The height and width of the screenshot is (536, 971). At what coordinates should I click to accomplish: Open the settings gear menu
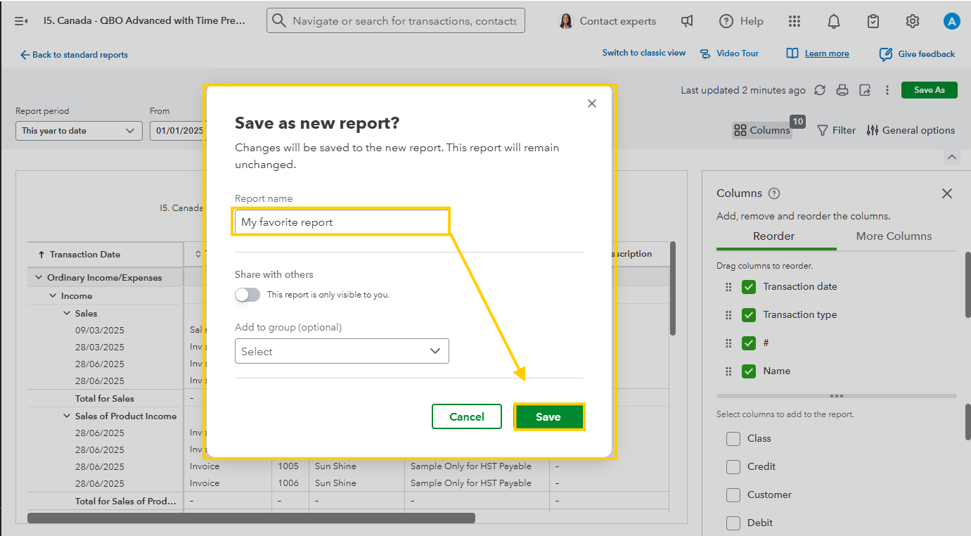click(x=912, y=21)
